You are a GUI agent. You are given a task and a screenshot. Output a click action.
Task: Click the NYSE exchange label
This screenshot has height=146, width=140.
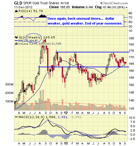[x=65, y=3]
